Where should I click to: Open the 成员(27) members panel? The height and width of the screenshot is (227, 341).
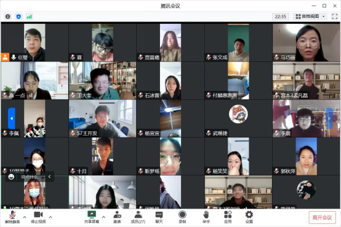coord(138,217)
